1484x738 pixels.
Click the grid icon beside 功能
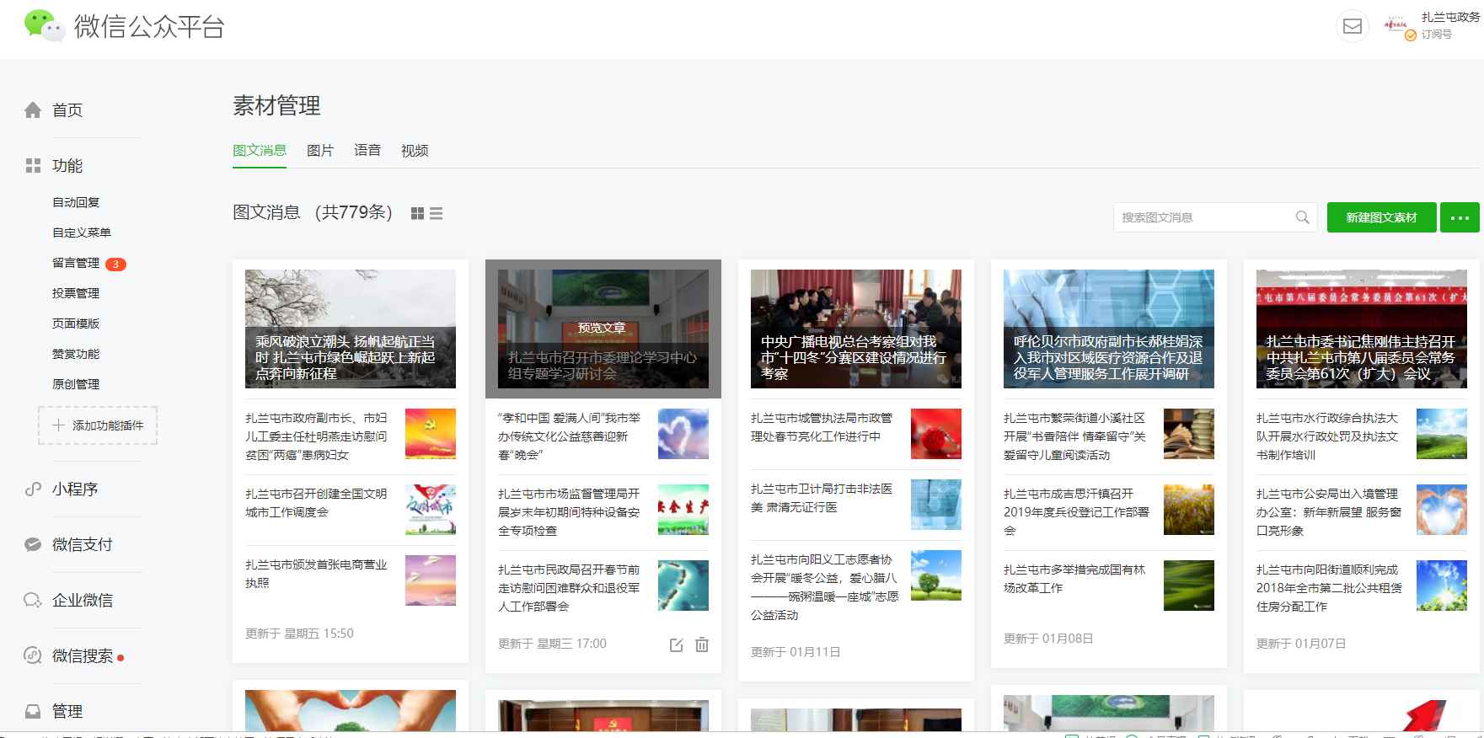point(33,166)
